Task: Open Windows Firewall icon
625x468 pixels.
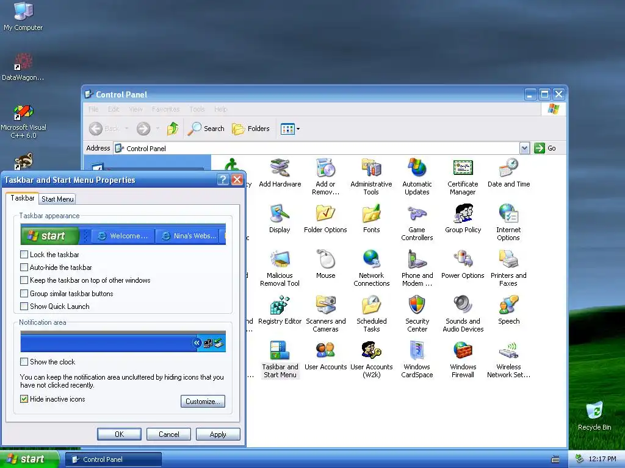Action: [x=463, y=360]
